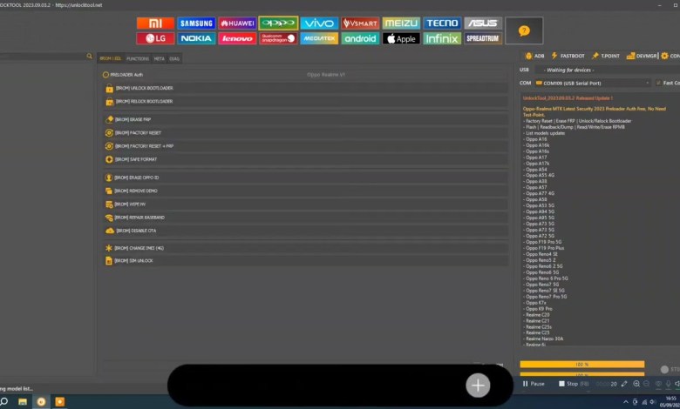The height and width of the screenshot is (409, 680).
Task: Click the upper 100 % progress bar
Action: [x=582, y=365]
